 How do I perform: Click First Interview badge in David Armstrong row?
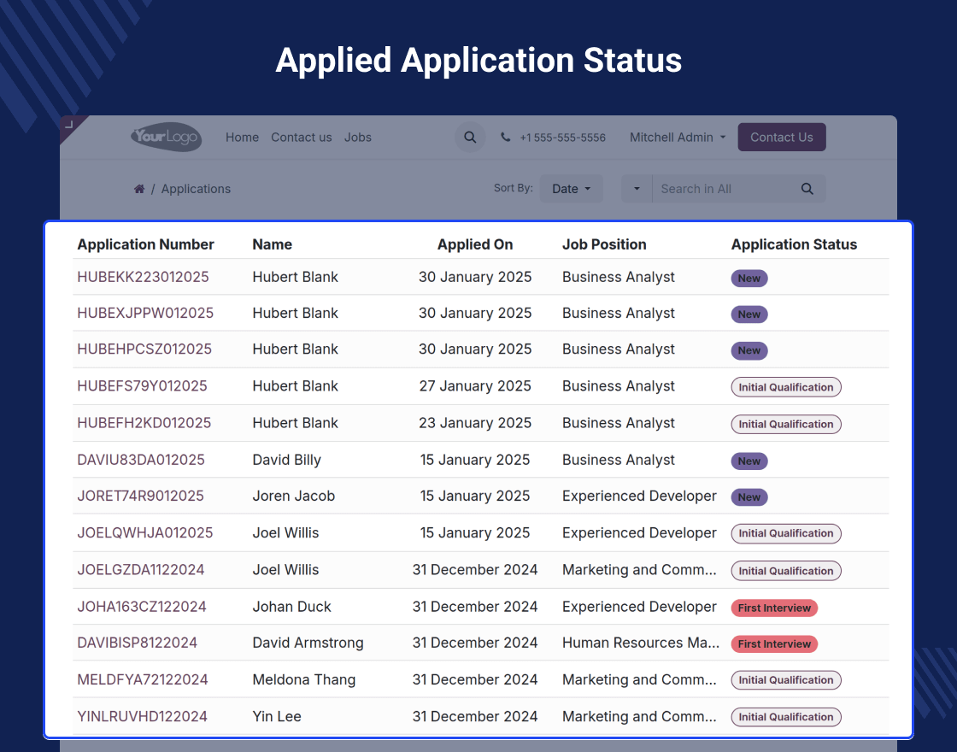[x=774, y=644]
